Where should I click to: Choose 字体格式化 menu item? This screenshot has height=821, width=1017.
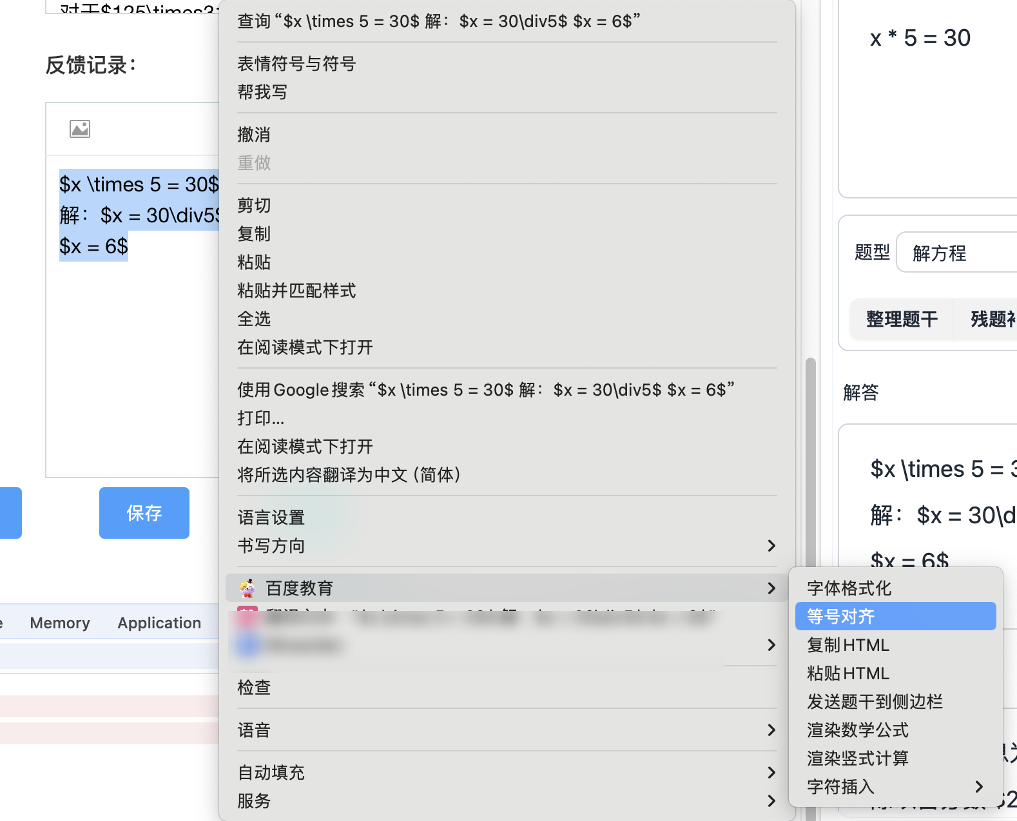coord(849,588)
